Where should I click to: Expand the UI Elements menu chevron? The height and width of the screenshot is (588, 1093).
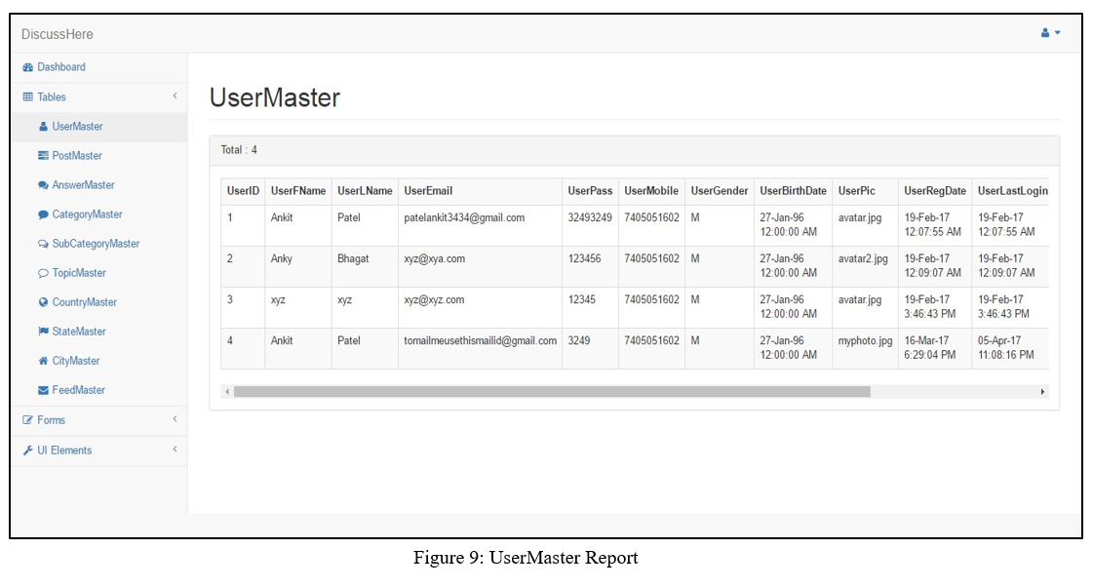pos(175,450)
